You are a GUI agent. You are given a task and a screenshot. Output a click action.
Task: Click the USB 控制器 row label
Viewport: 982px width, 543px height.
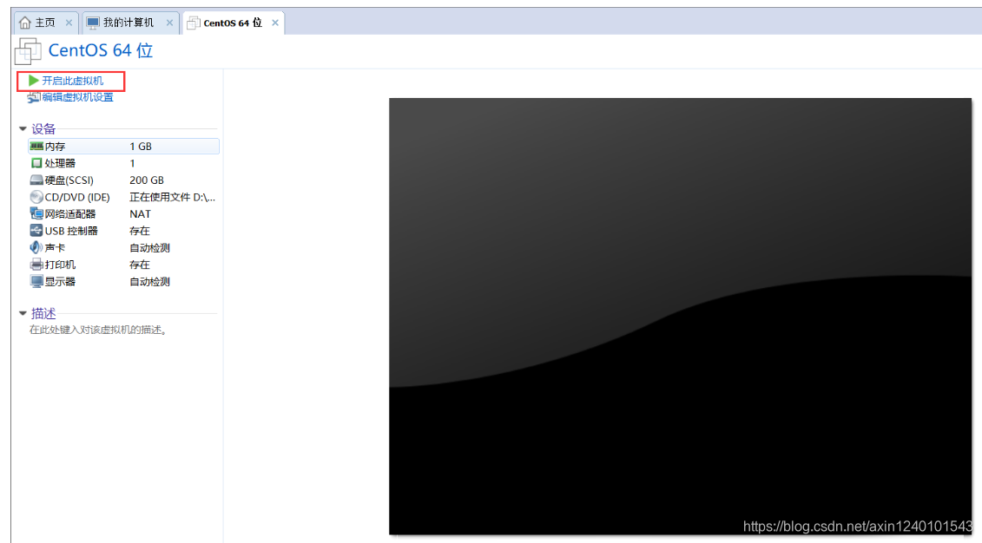coord(71,231)
